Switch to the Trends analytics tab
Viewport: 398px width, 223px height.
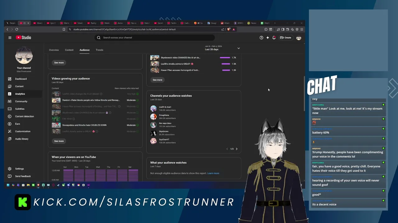pyautogui.click(x=99, y=50)
